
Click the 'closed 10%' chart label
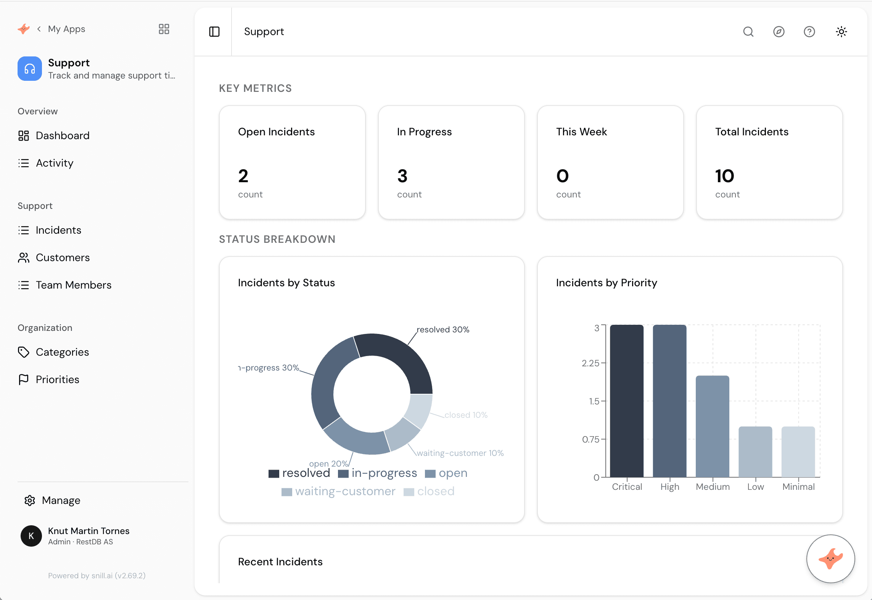point(466,415)
